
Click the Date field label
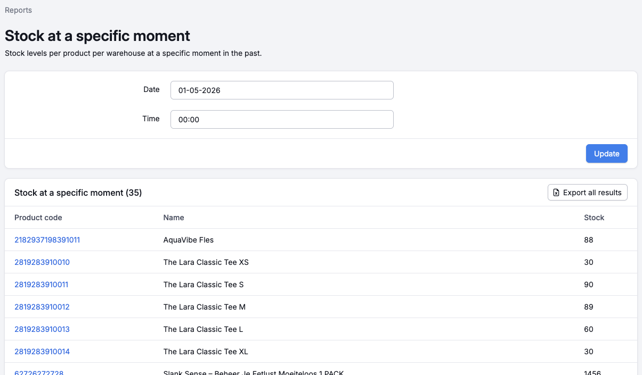point(151,89)
